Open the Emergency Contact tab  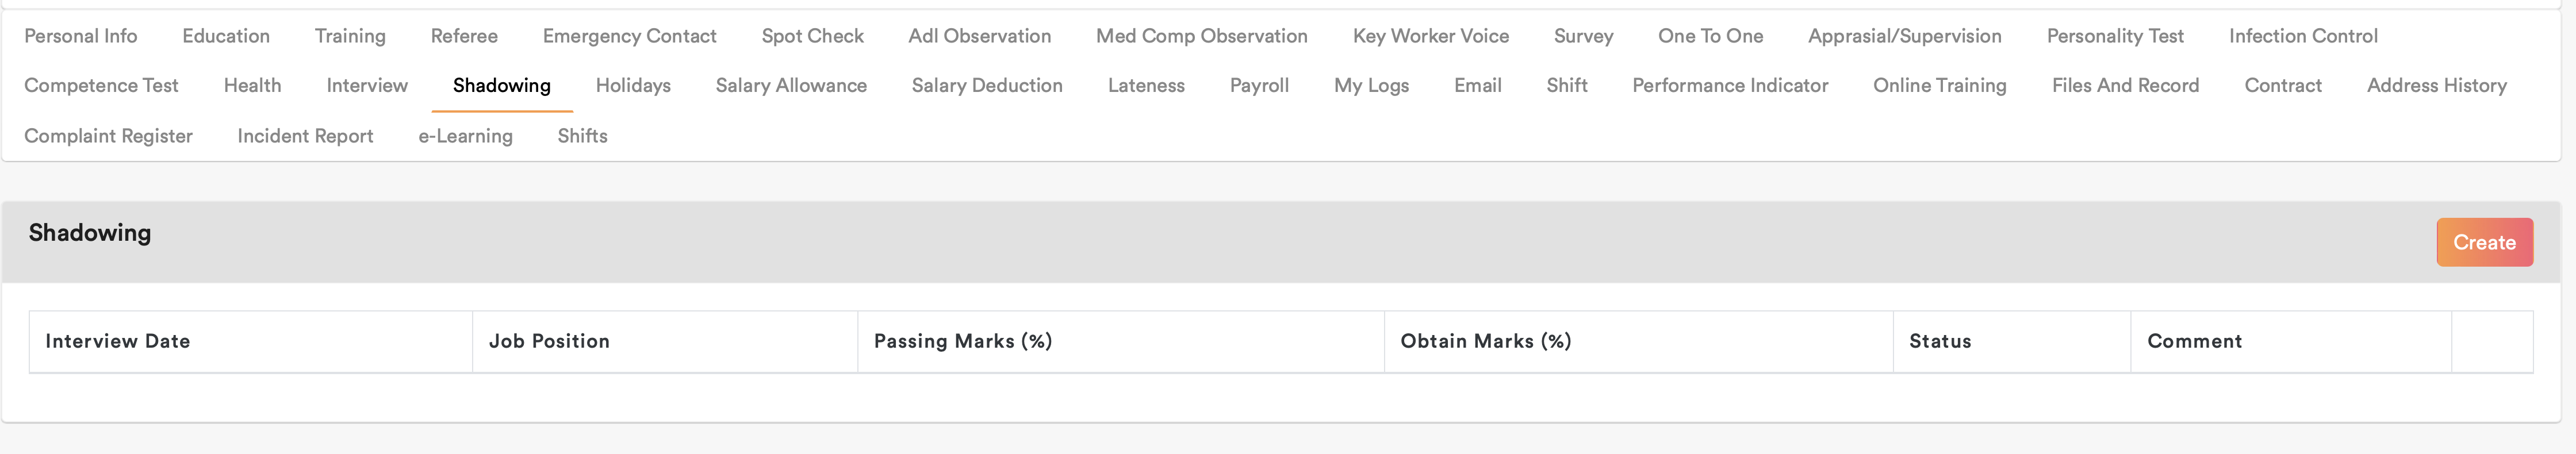(x=629, y=36)
